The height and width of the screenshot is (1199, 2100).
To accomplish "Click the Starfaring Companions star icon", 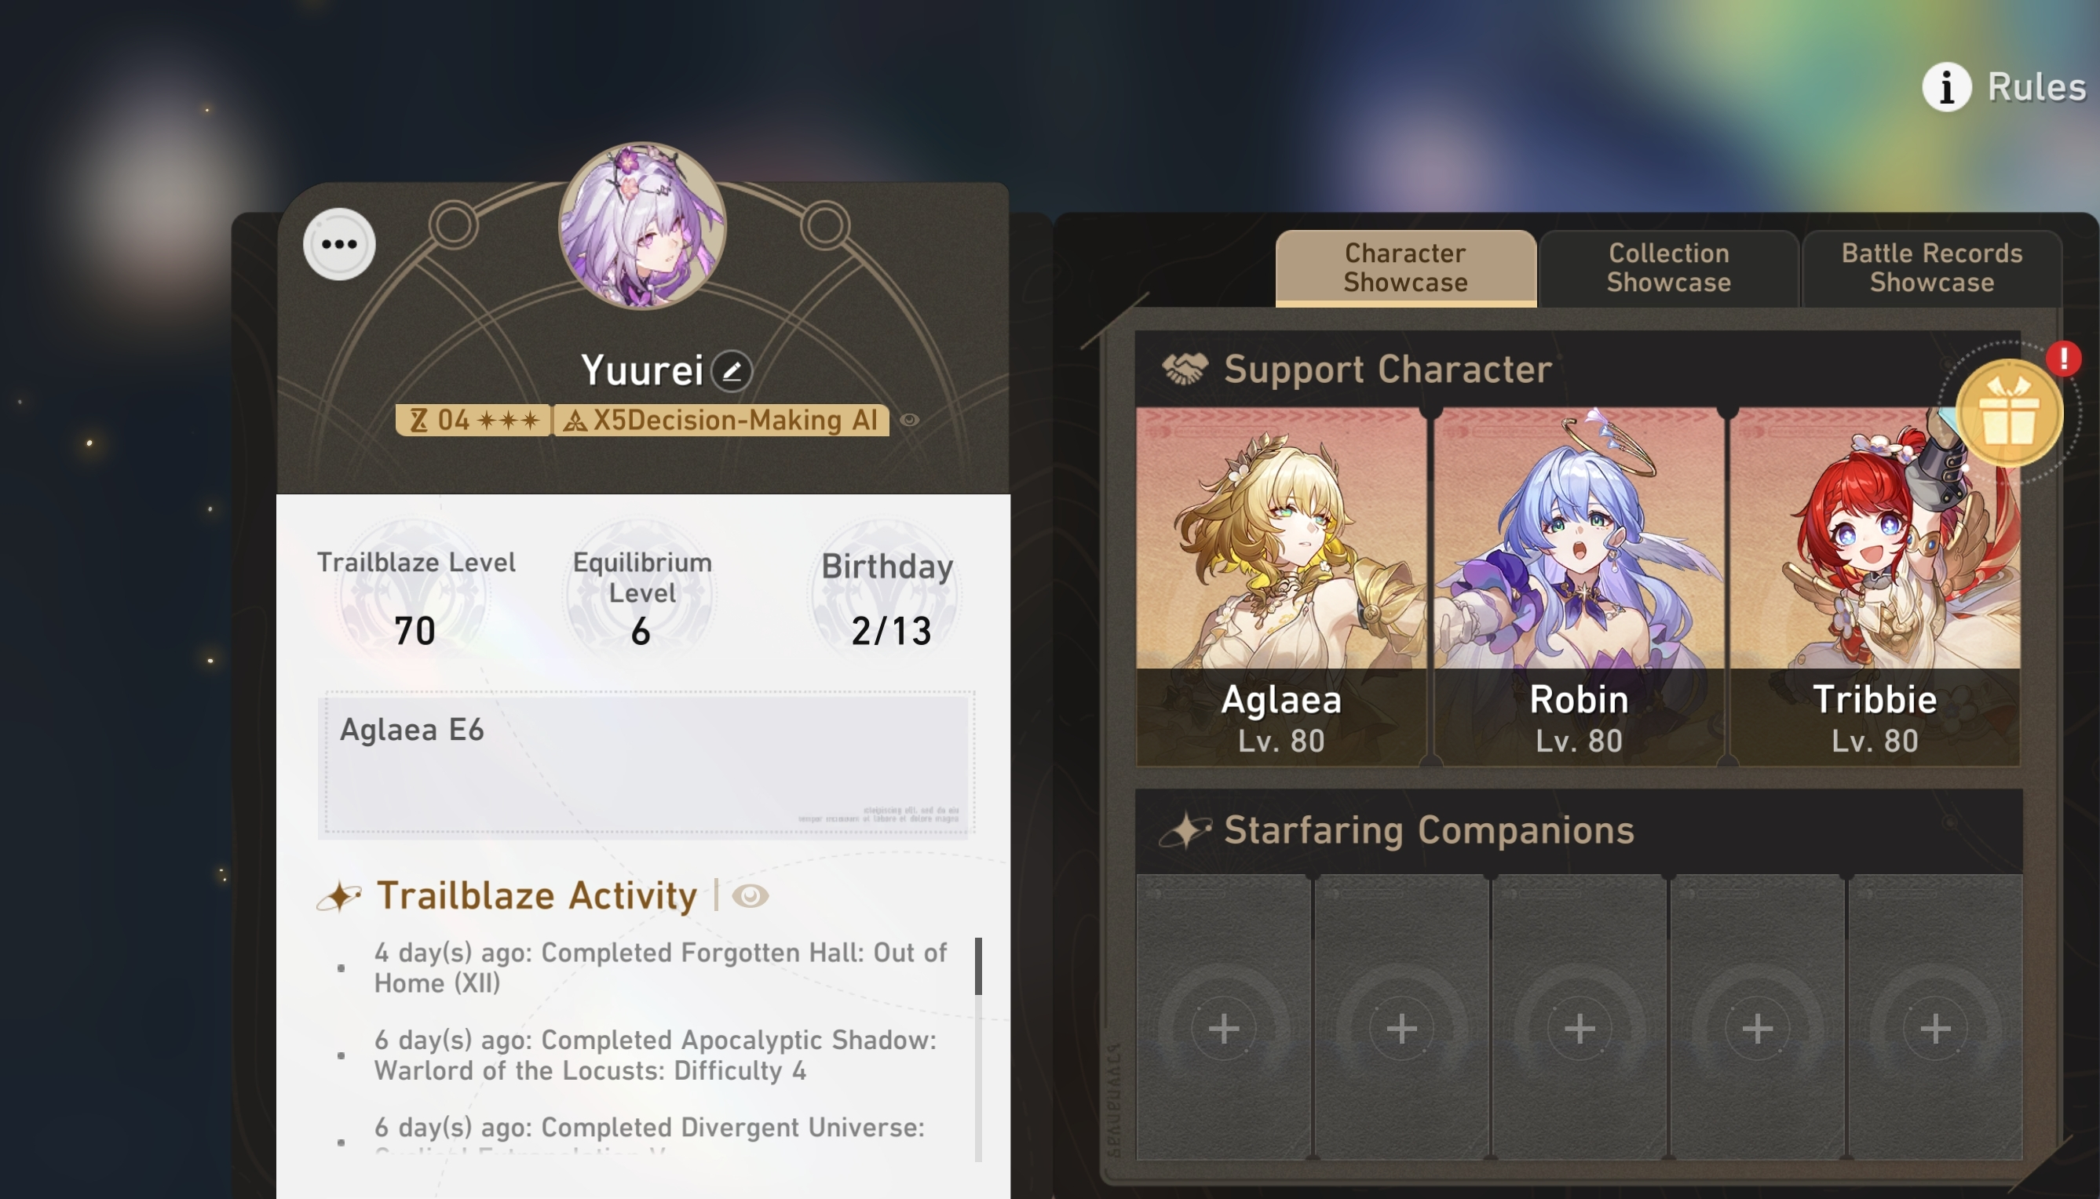I will click(x=1185, y=830).
